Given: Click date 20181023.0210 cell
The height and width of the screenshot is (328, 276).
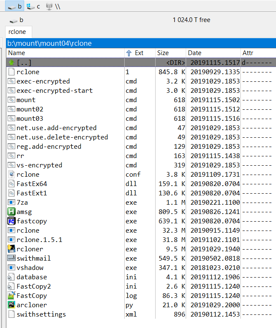Looking at the screenshot, I should [x=215, y=268].
